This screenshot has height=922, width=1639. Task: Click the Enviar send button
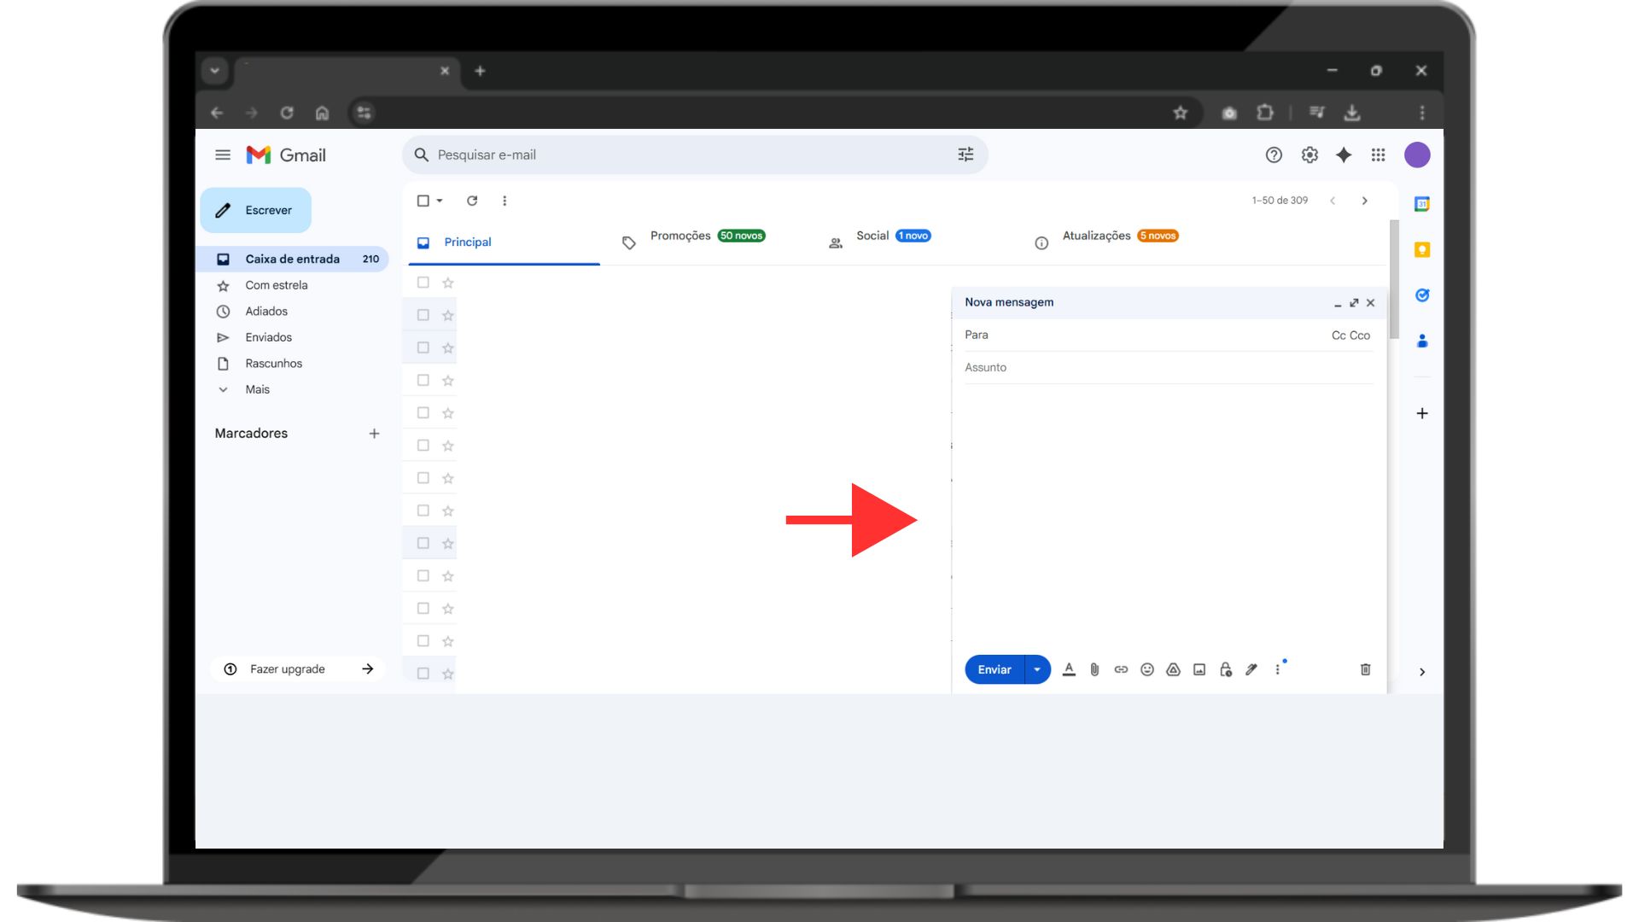994,669
